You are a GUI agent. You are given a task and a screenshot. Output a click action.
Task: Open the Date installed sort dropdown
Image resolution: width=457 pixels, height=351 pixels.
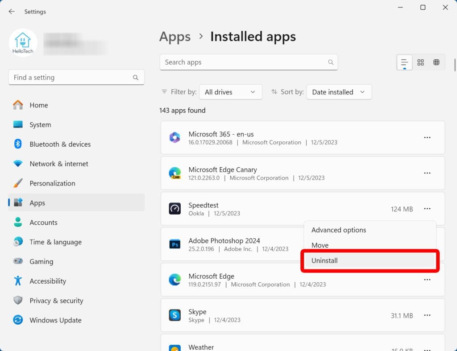(x=339, y=92)
